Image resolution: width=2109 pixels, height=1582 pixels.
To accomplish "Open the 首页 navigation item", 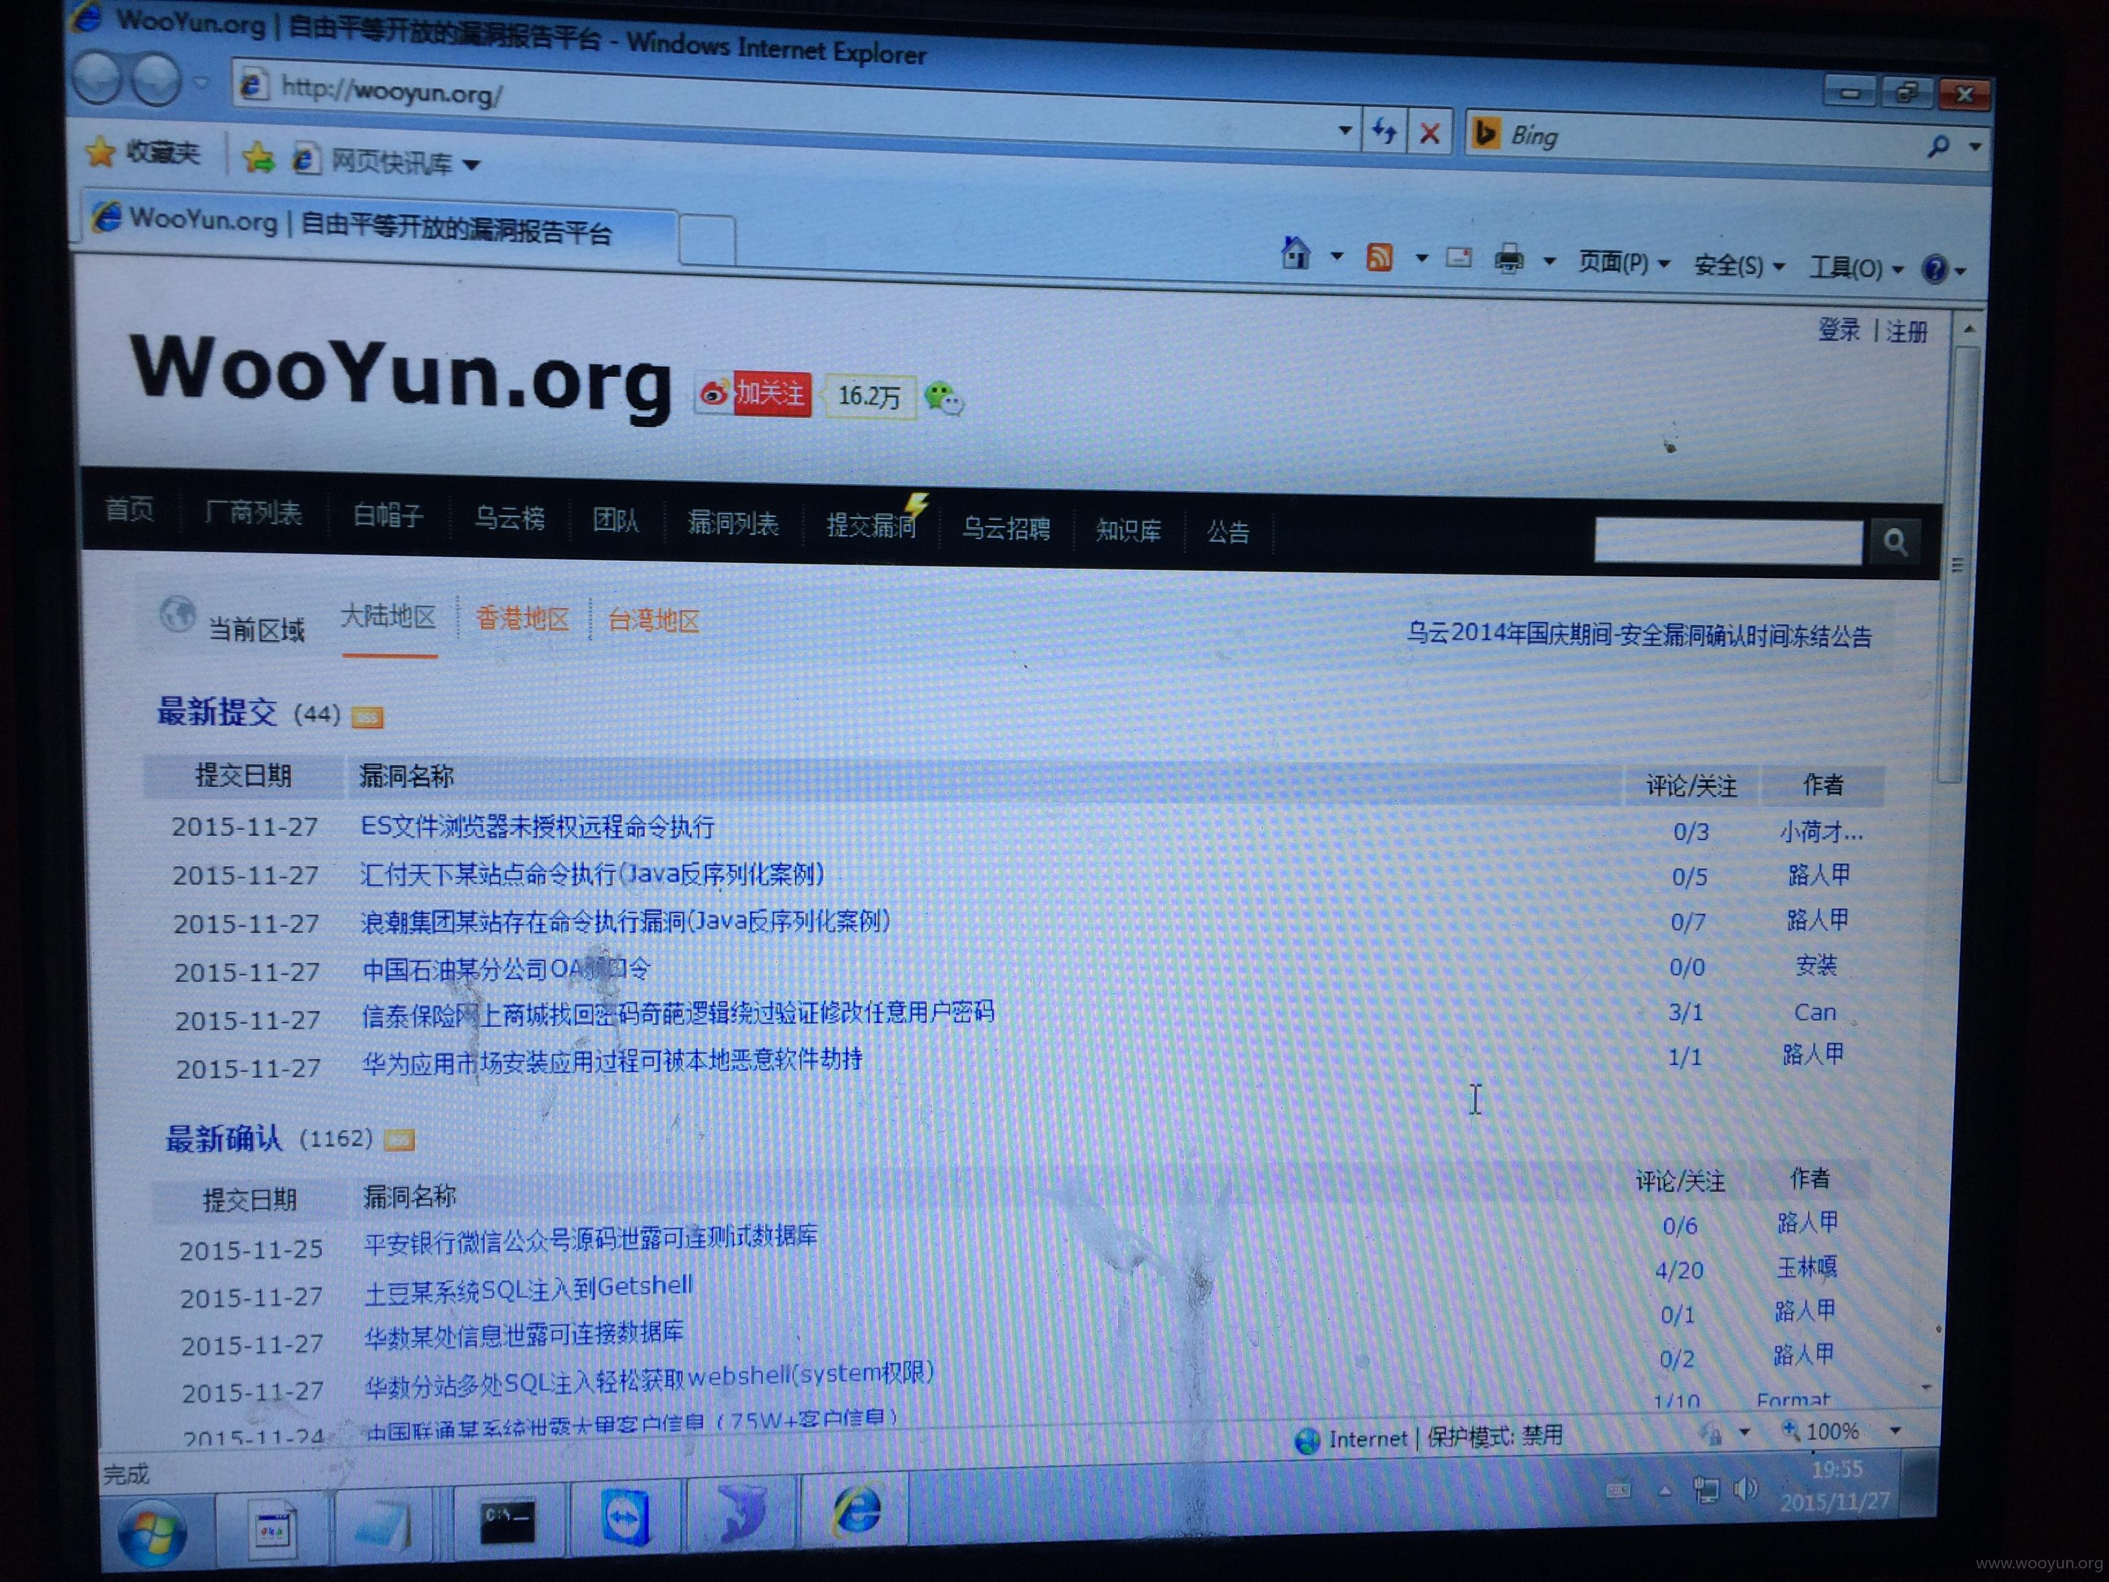I will [130, 509].
